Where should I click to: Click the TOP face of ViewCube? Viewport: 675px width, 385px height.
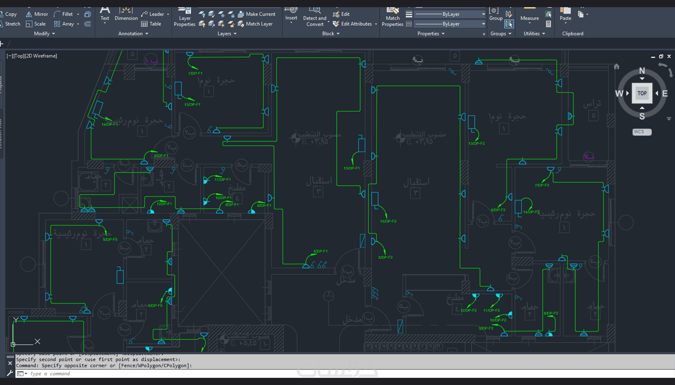click(x=642, y=93)
